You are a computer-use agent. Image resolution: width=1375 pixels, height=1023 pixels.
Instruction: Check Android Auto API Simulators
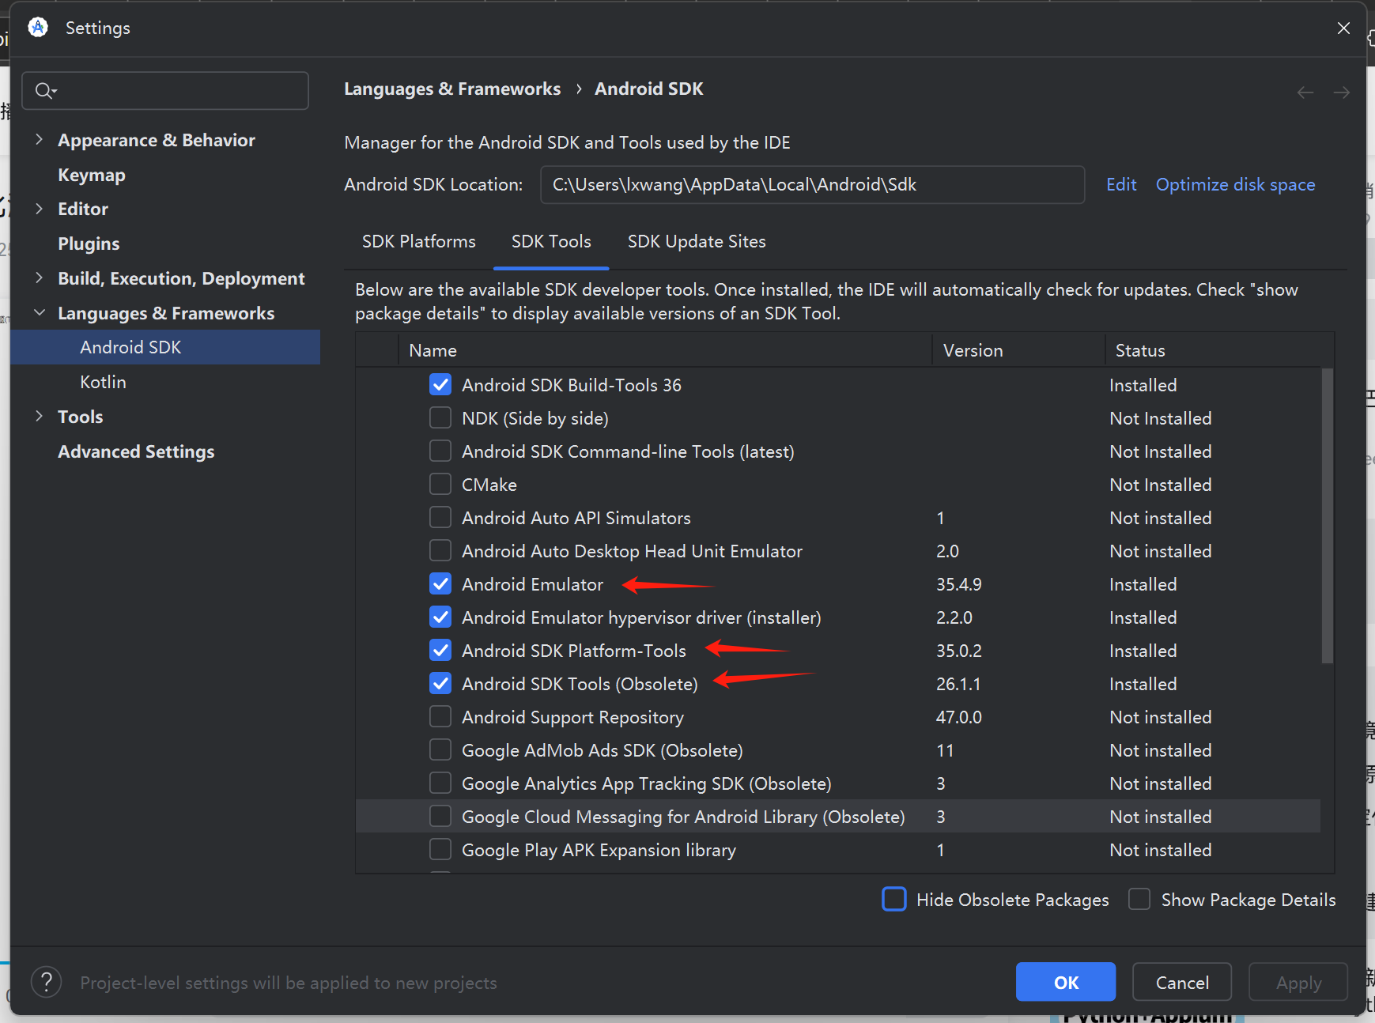click(x=440, y=518)
